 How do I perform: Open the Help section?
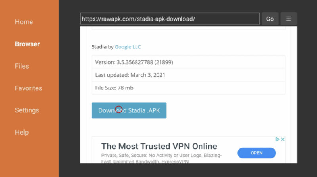(x=22, y=132)
